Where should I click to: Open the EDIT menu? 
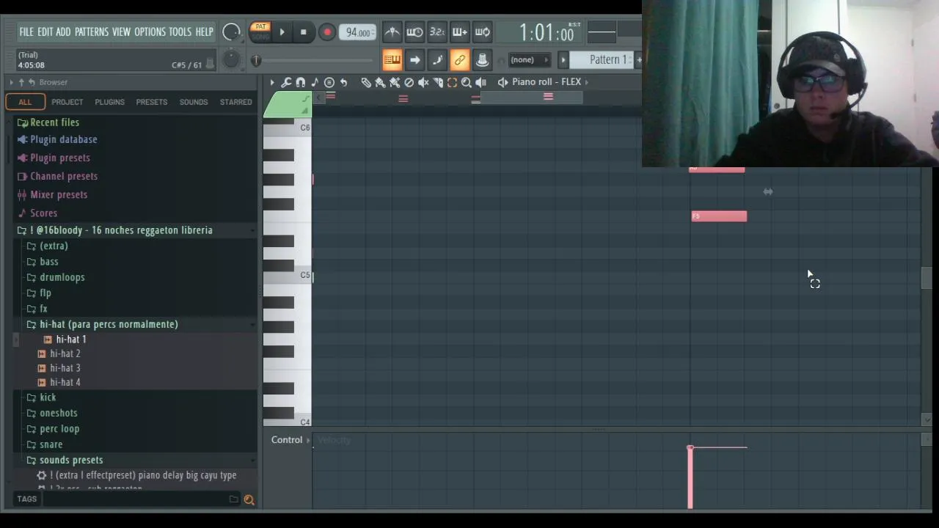(x=45, y=32)
